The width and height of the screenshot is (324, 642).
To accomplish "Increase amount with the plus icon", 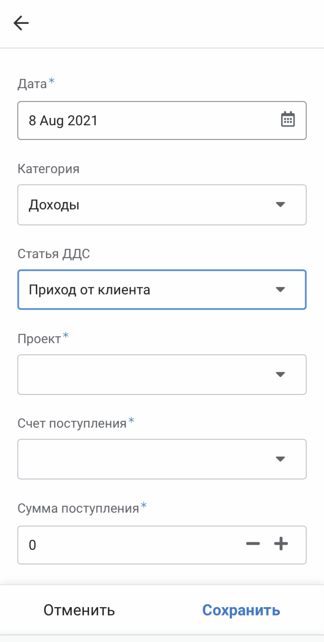I will [x=281, y=544].
